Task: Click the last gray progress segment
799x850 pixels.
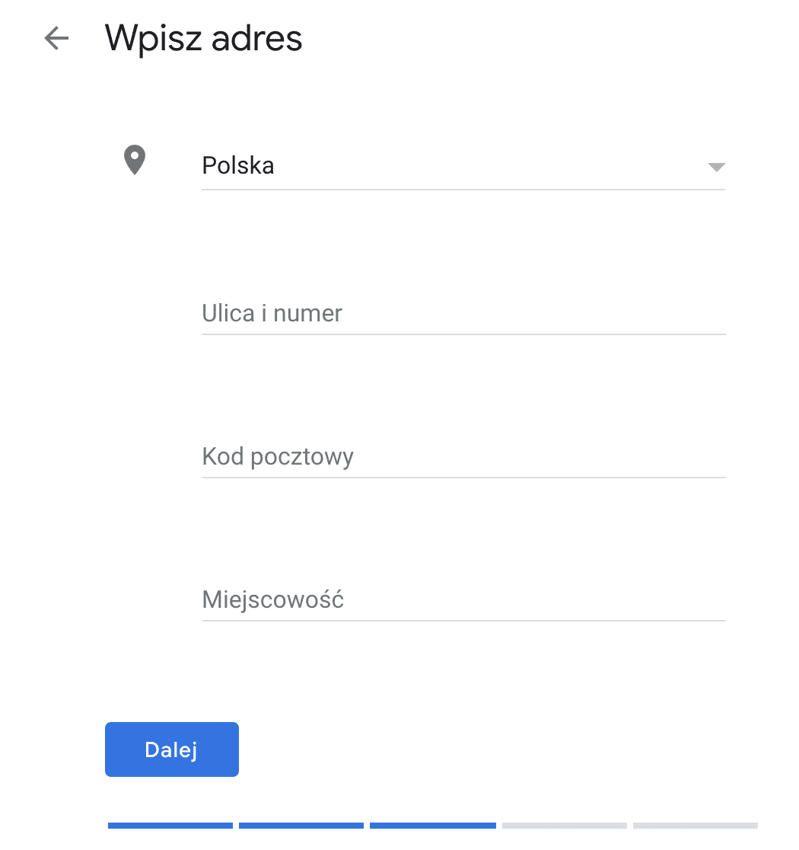Action: click(x=695, y=826)
